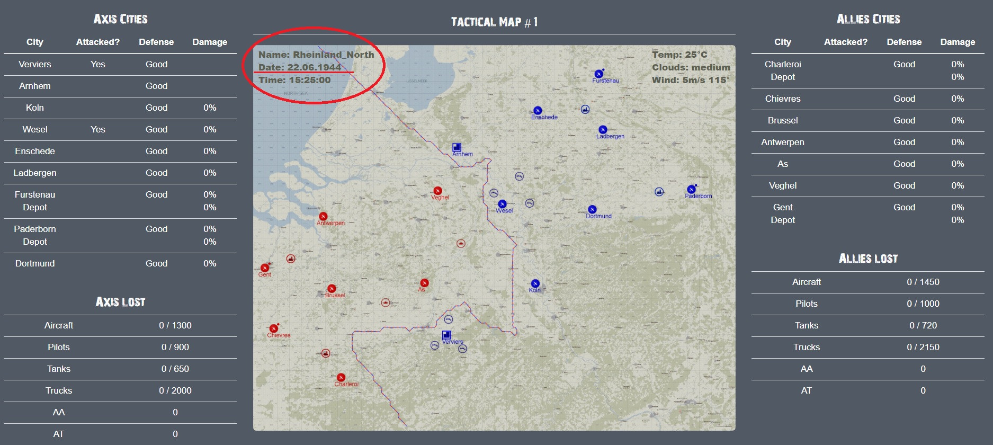Click the Chievres red marker on map

tap(274, 328)
